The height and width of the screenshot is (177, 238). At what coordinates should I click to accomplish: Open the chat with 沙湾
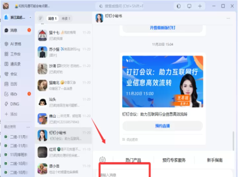(x=63, y=69)
